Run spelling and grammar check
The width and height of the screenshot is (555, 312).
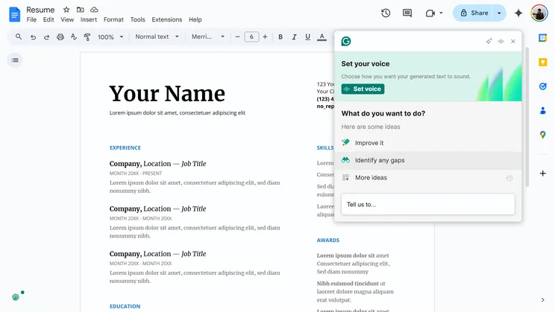pyautogui.click(x=74, y=36)
